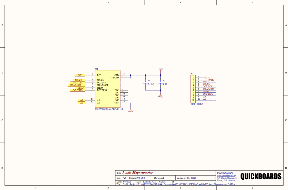Click the C2 0.1 µF capacitor symbol

(145, 82)
